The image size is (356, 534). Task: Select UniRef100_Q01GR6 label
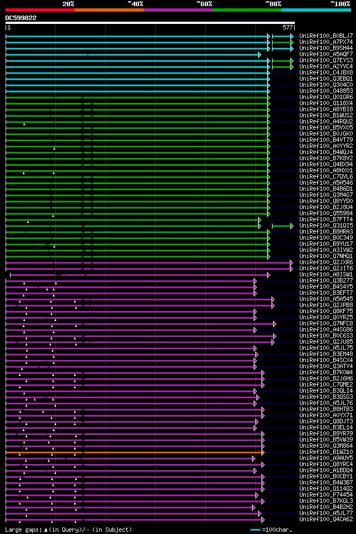(326, 97)
